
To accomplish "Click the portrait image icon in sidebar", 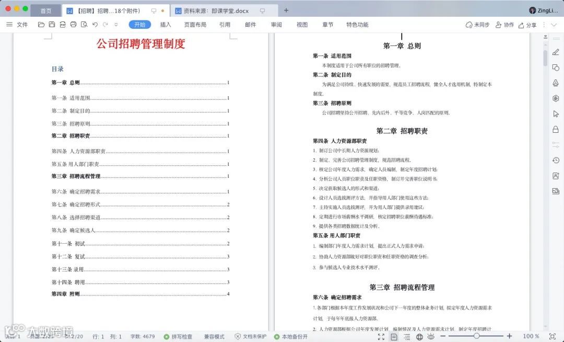I will click(x=556, y=176).
